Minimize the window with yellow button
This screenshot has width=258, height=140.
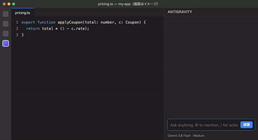[9, 4]
